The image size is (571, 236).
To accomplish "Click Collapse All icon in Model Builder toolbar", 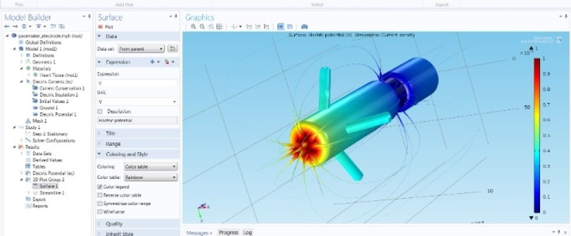I will pos(52,27).
